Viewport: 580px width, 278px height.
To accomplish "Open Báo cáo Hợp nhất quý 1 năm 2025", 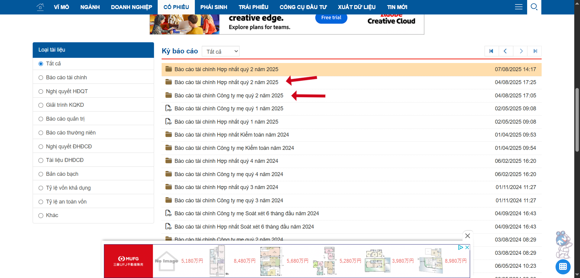I will 226,122.
